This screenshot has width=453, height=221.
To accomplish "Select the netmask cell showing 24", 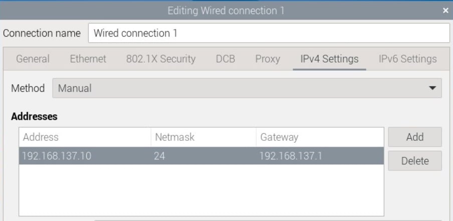I will click(x=203, y=156).
